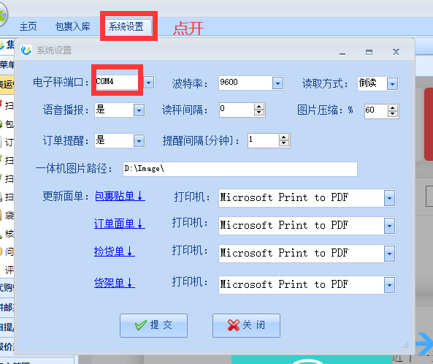Open the 语音播报 yes/no dropdown
The height and width of the screenshot is (364, 433).
tap(139, 110)
